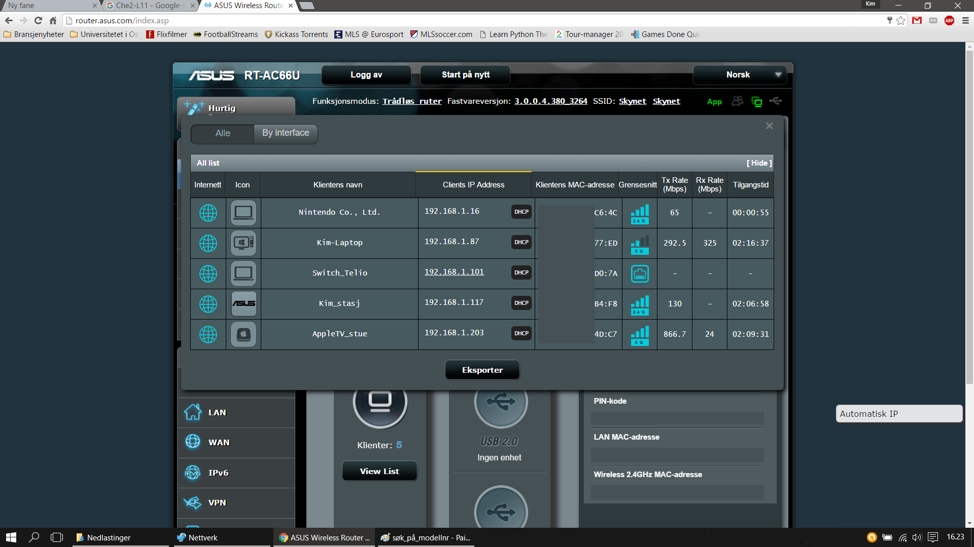Click wired interface icon for Switch_Telio

(640, 273)
